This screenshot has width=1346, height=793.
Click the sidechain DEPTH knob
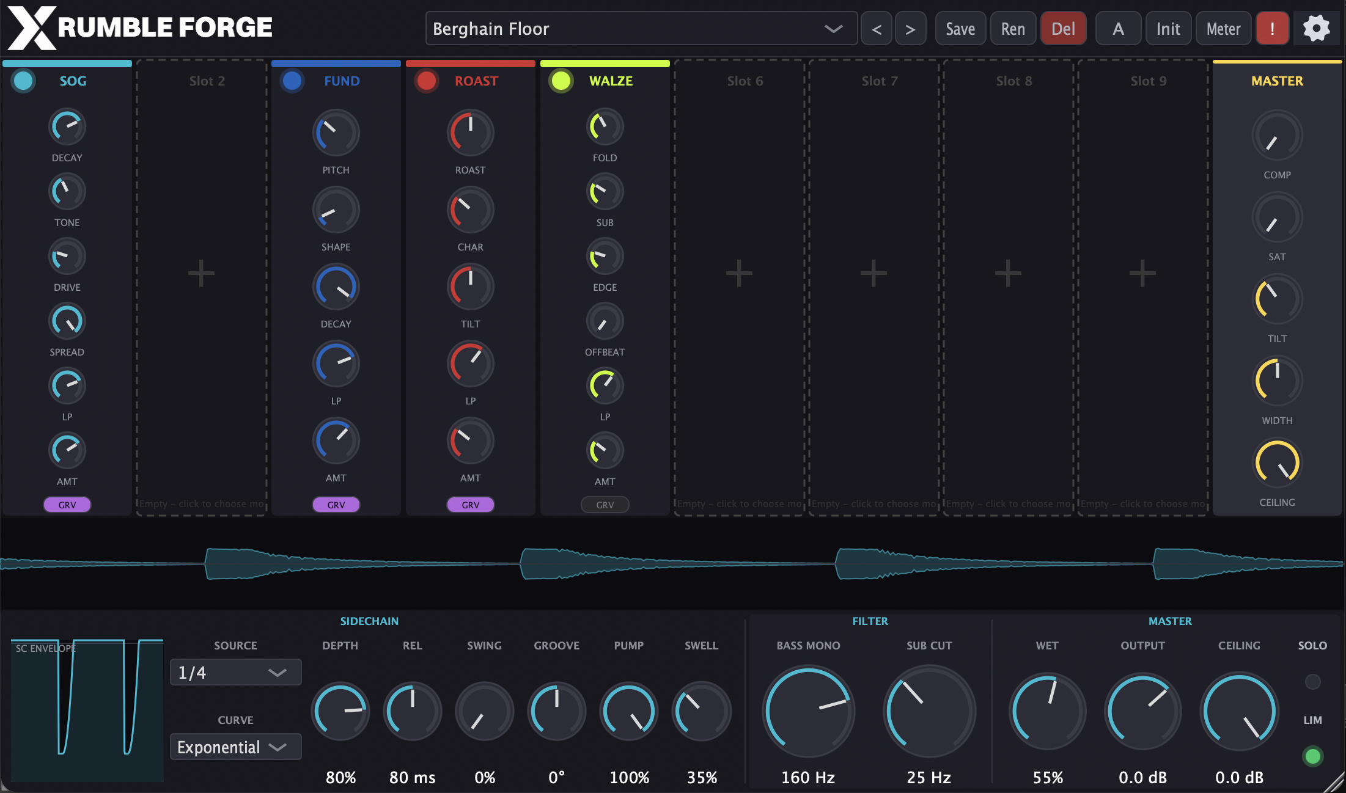point(340,711)
